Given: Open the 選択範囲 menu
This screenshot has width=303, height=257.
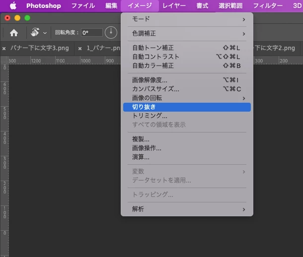Looking at the screenshot, I should [230, 6].
